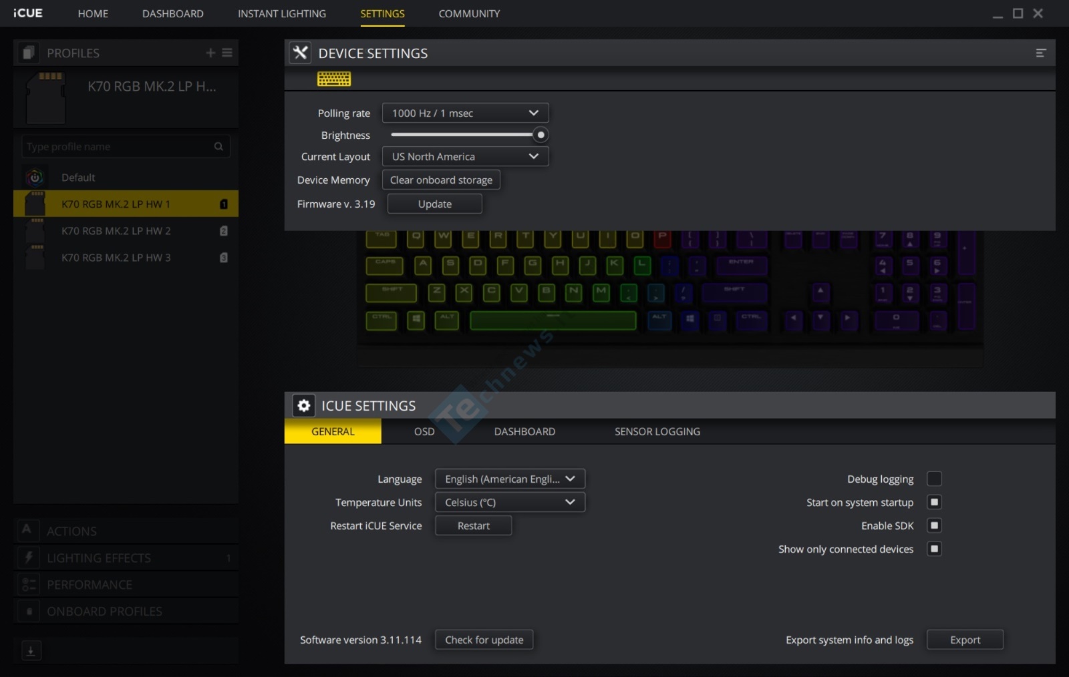Click the Lighting Effects lightning icon
The image size is (1069, 677).
point(29,557)
